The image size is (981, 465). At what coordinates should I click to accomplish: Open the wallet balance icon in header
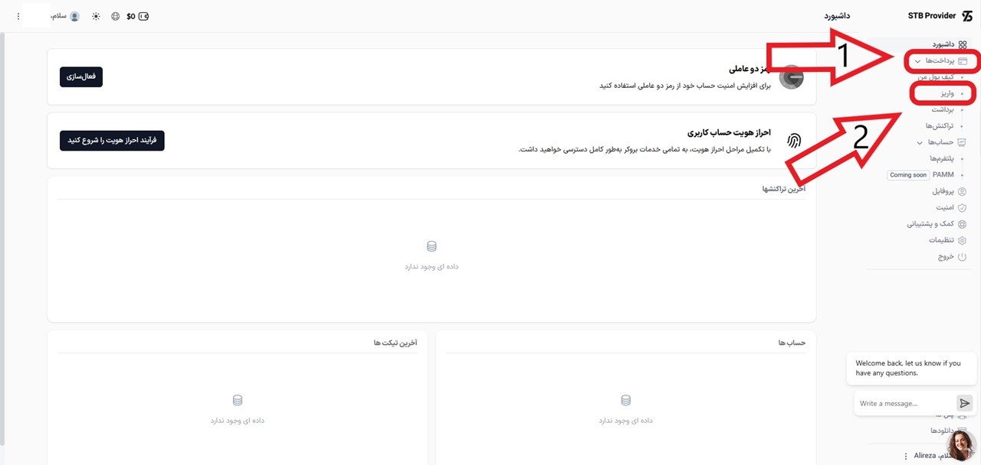143,16
